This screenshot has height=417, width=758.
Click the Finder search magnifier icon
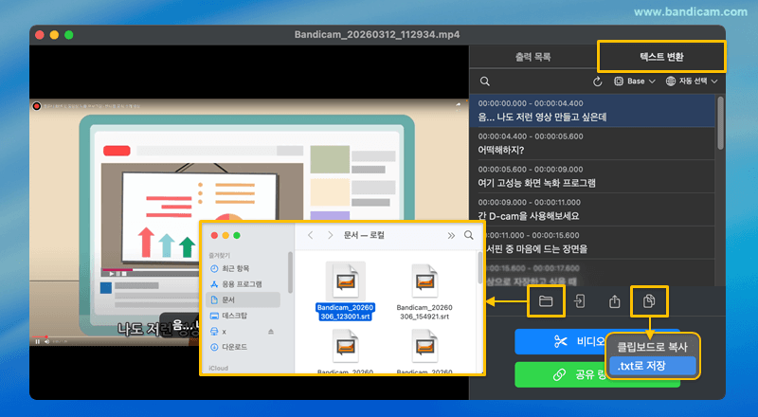pos(468,235)
